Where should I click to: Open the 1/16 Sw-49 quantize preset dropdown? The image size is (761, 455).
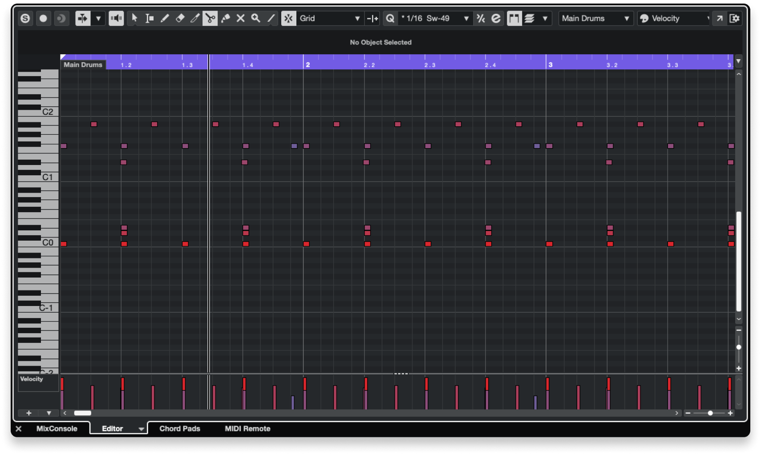435,18
